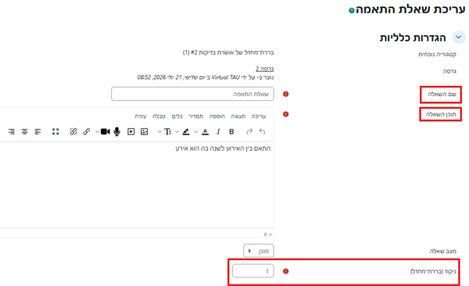Click the creation line mentioning Virtual TAU

tap(206, 77)
